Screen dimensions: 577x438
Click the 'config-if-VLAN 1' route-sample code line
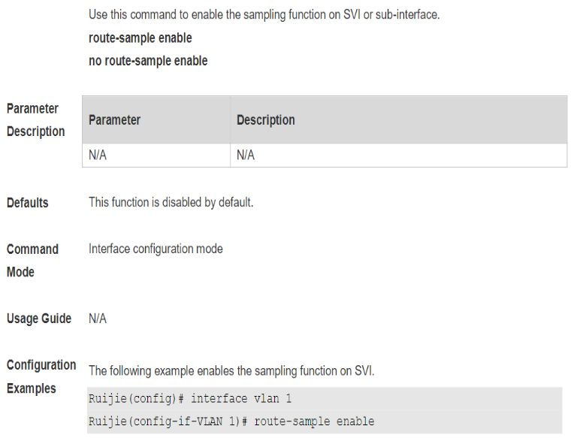click(x=325, y=421)
